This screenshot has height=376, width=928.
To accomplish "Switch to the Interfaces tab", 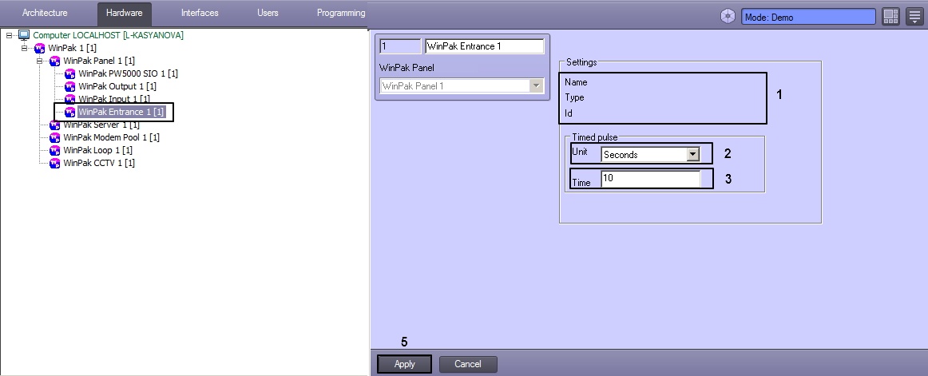I will coord(200,13).
